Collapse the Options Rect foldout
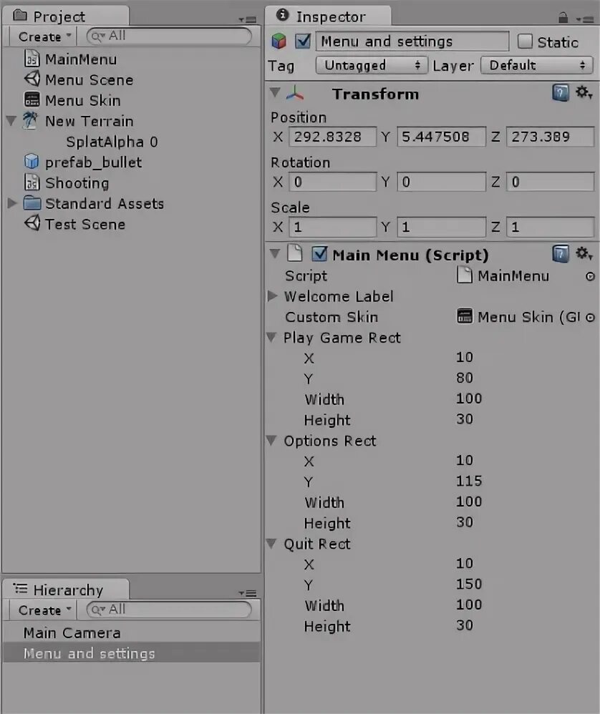600x714 pixels. 271,440
